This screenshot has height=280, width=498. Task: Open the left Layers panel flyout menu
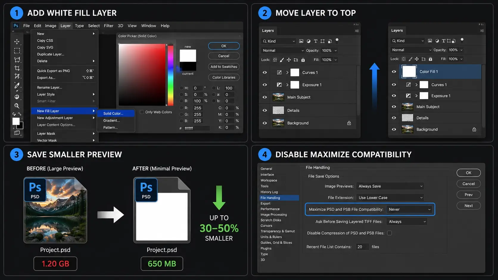point(357,31)
